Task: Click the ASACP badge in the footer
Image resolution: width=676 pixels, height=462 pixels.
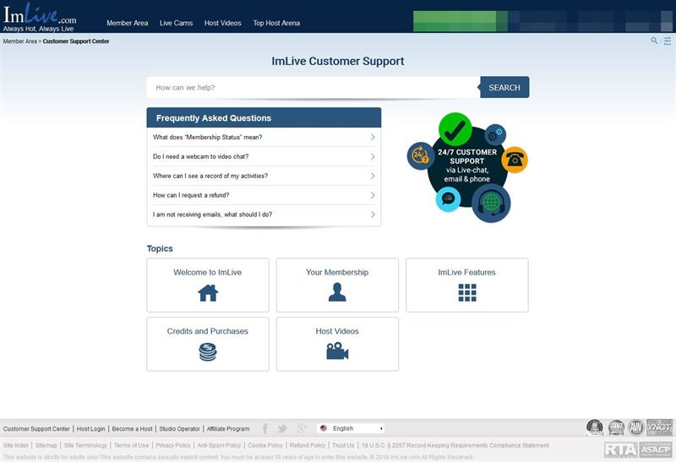Action: point(656,450)
